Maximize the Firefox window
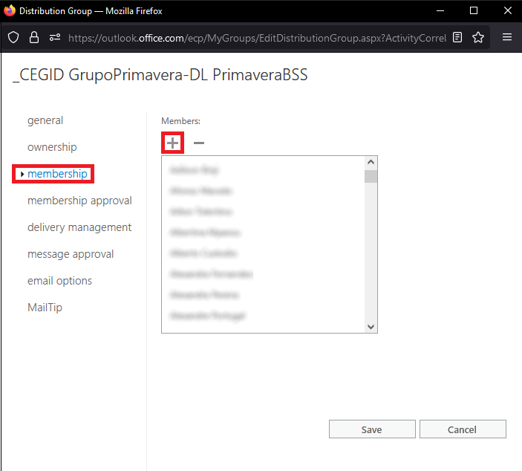The height and width of the screenshot is (471, 522). (474, 10)
